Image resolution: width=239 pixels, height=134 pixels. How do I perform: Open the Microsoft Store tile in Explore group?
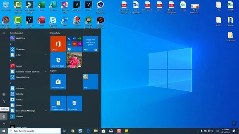pyautogui.click(x=58, y=82)
